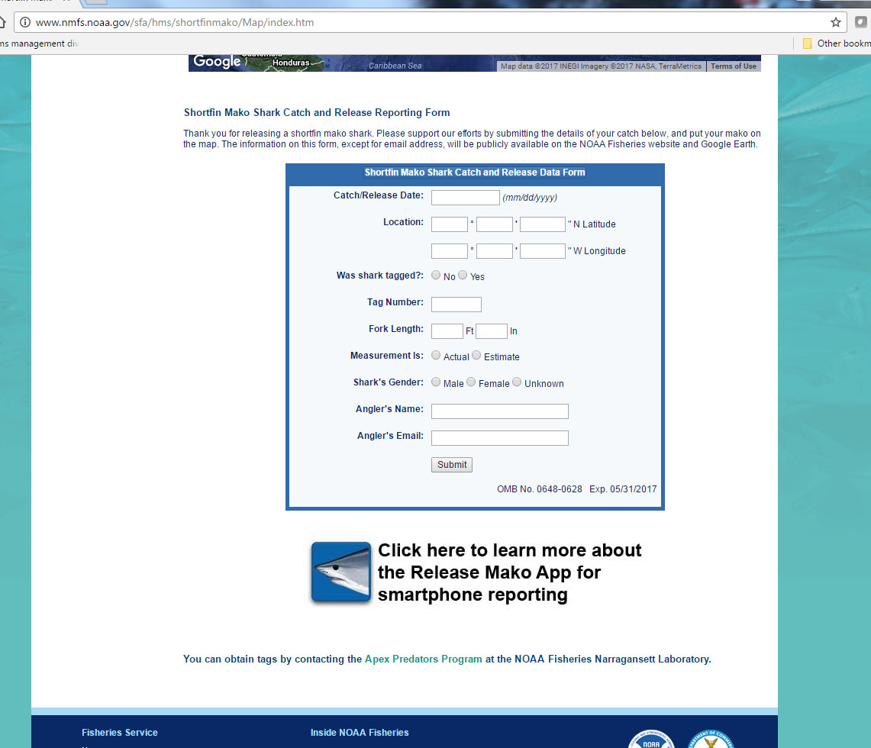Click the Google logo on the map
Viewport: 871px width, 748px height.
217,61
